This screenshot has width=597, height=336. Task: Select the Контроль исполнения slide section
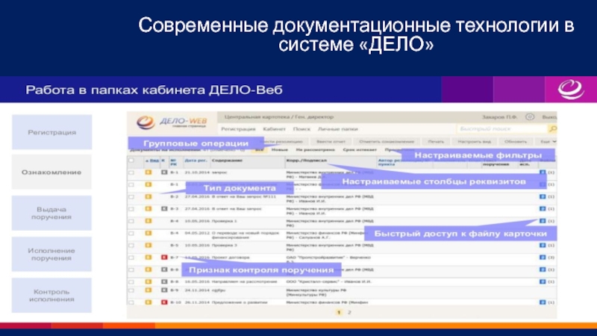(x=51, y=295)
